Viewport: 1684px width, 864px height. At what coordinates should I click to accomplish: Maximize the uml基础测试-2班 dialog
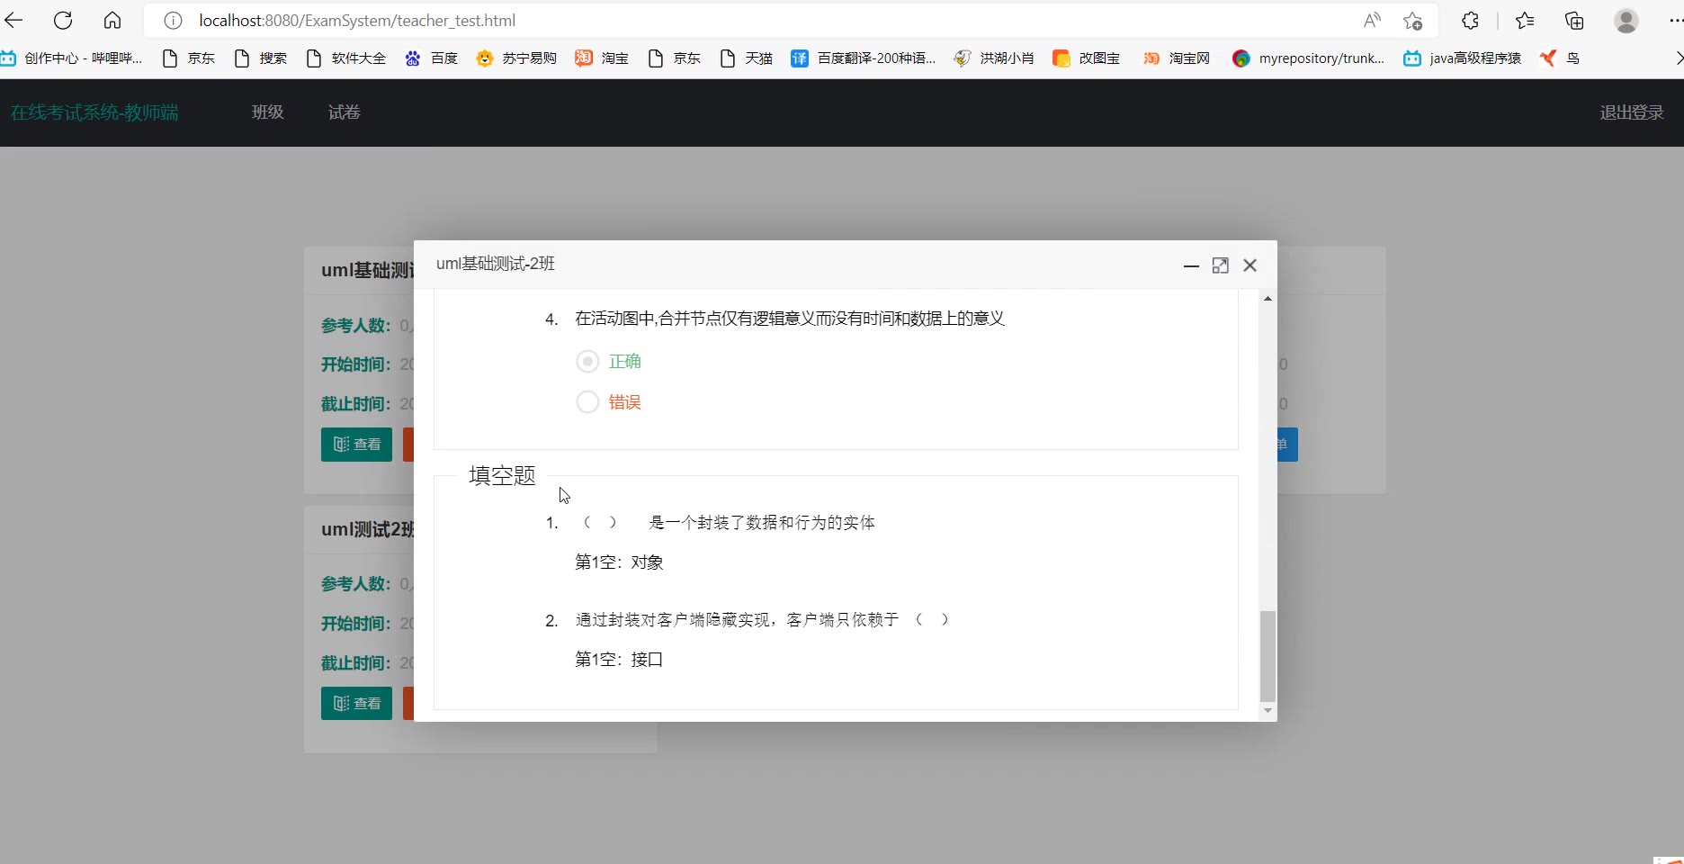(1220, 265)
